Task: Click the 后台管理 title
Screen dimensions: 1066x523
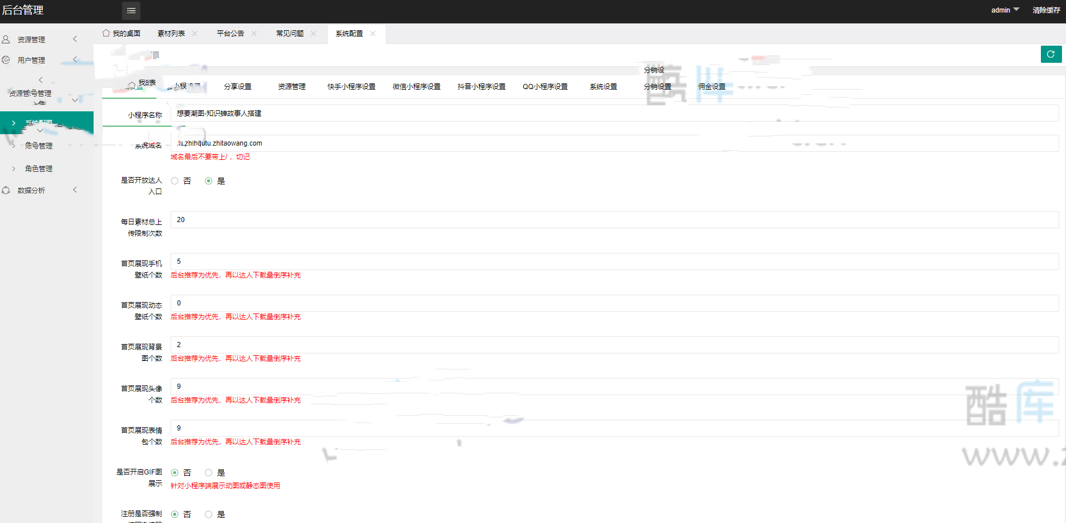Action: point(23,10)
